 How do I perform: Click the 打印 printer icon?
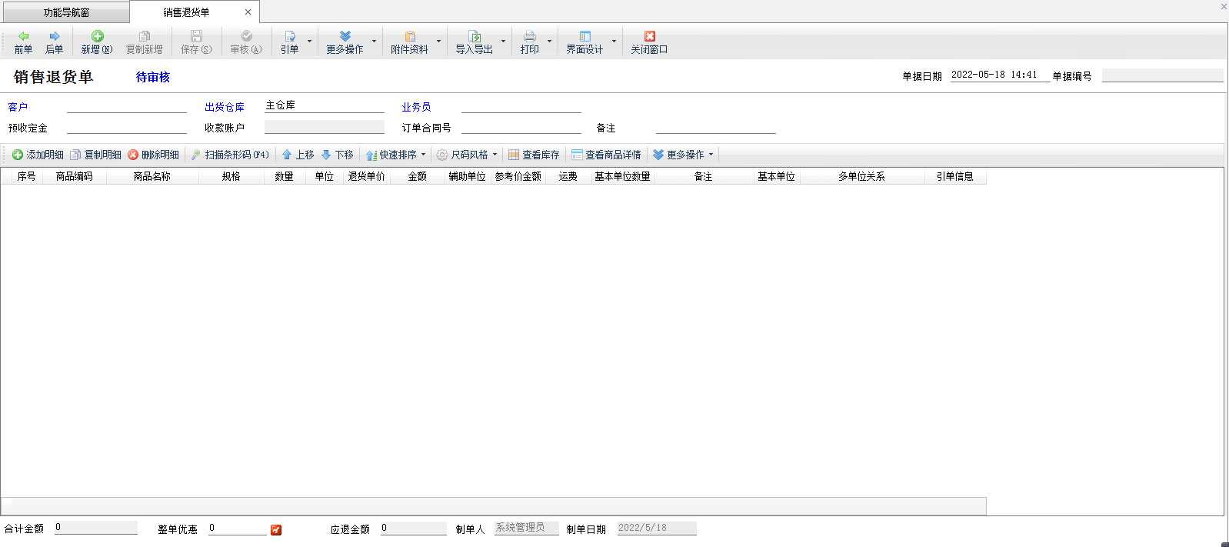tap(530, 36)
